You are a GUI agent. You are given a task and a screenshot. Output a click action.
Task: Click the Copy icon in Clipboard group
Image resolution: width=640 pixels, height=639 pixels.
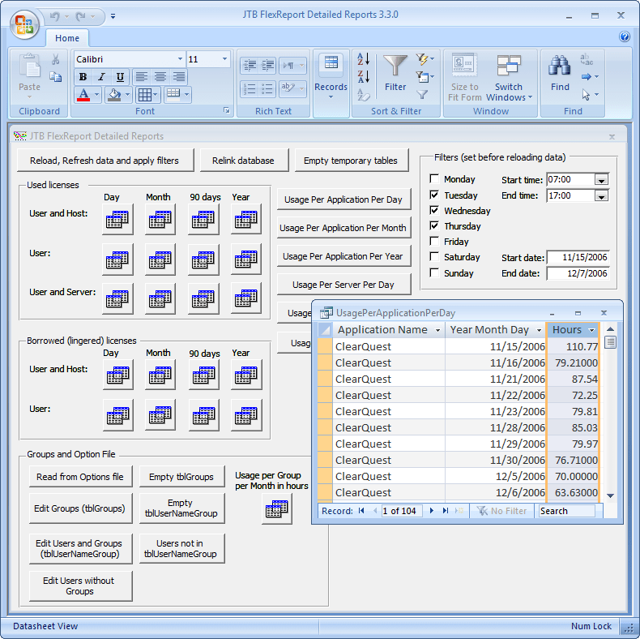tap(56, 77)
